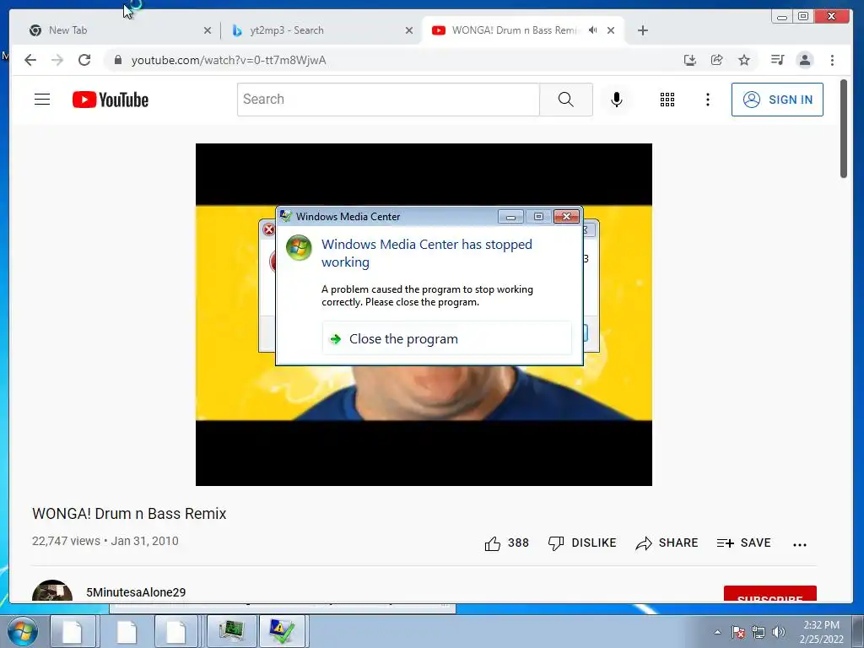864x648 pixels.
Task: Click the YouTube search magnifier button
Action: coord(566,100)
